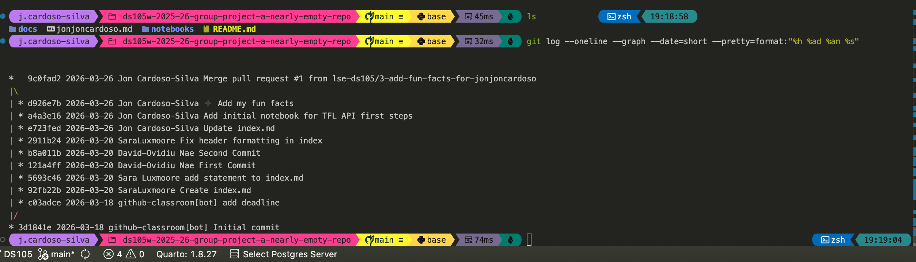Click the jonjoncardoso.md filename in terminal
916x262 pixels.
point(94,29)
